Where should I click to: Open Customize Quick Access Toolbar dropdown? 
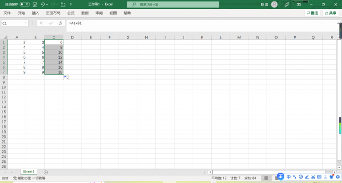(71, 5)
